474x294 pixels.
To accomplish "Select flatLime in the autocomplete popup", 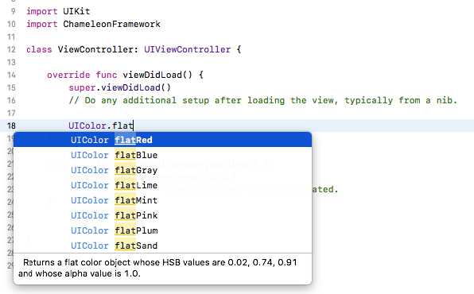I will click(162, 185).
